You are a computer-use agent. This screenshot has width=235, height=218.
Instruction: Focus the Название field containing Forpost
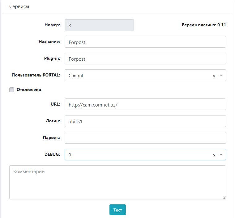click(x=145, y=42)
